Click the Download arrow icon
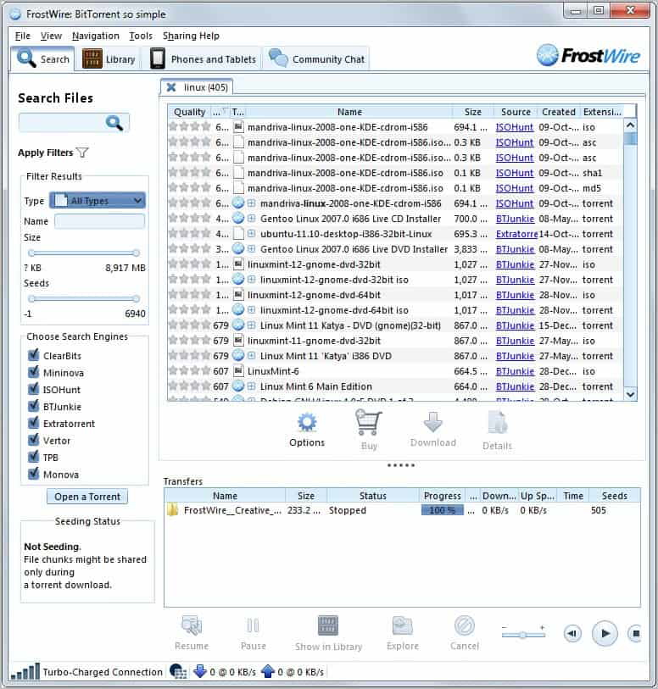Viewport: 658px width, 689px height. click(x=433, y=422)
